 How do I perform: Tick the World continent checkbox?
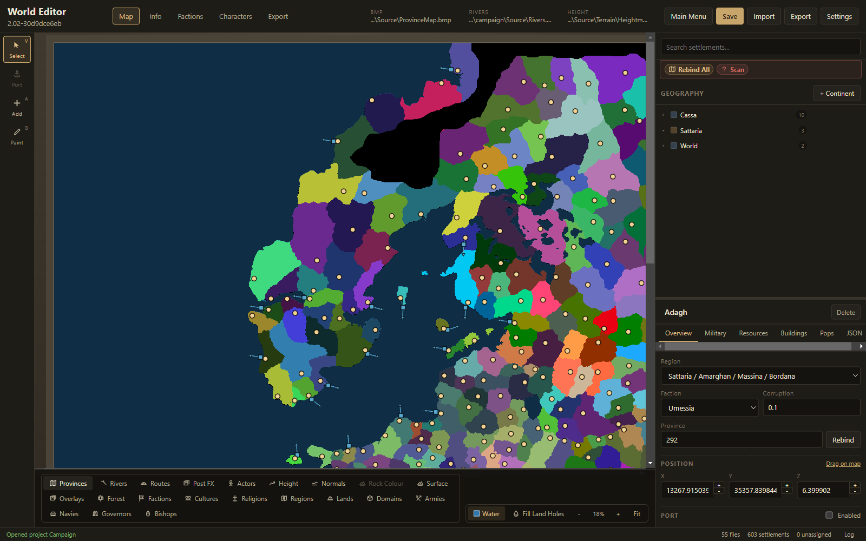pos(674,146)
